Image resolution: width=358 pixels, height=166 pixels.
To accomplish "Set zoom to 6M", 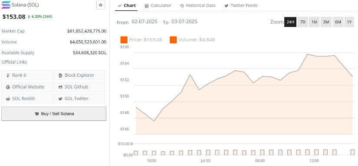I will tap(338, 22).
